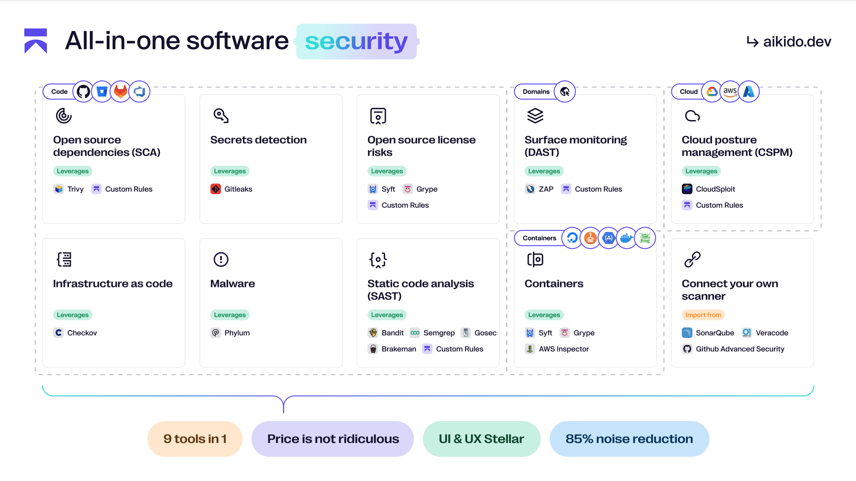Click the 85% noise reduction pill
The image size is (856, 481).
coord(629,439)
